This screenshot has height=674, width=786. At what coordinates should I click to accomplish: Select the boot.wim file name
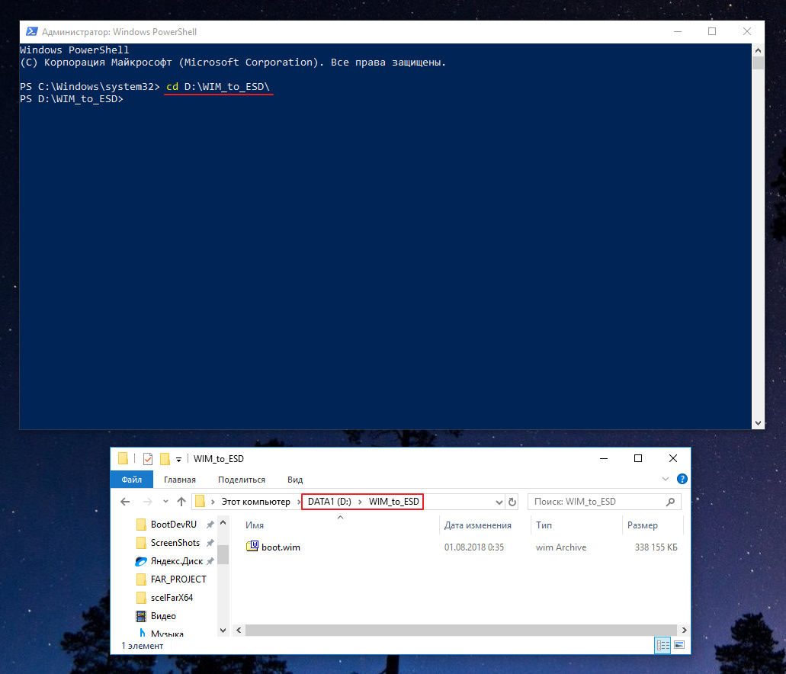coord(281,547)
